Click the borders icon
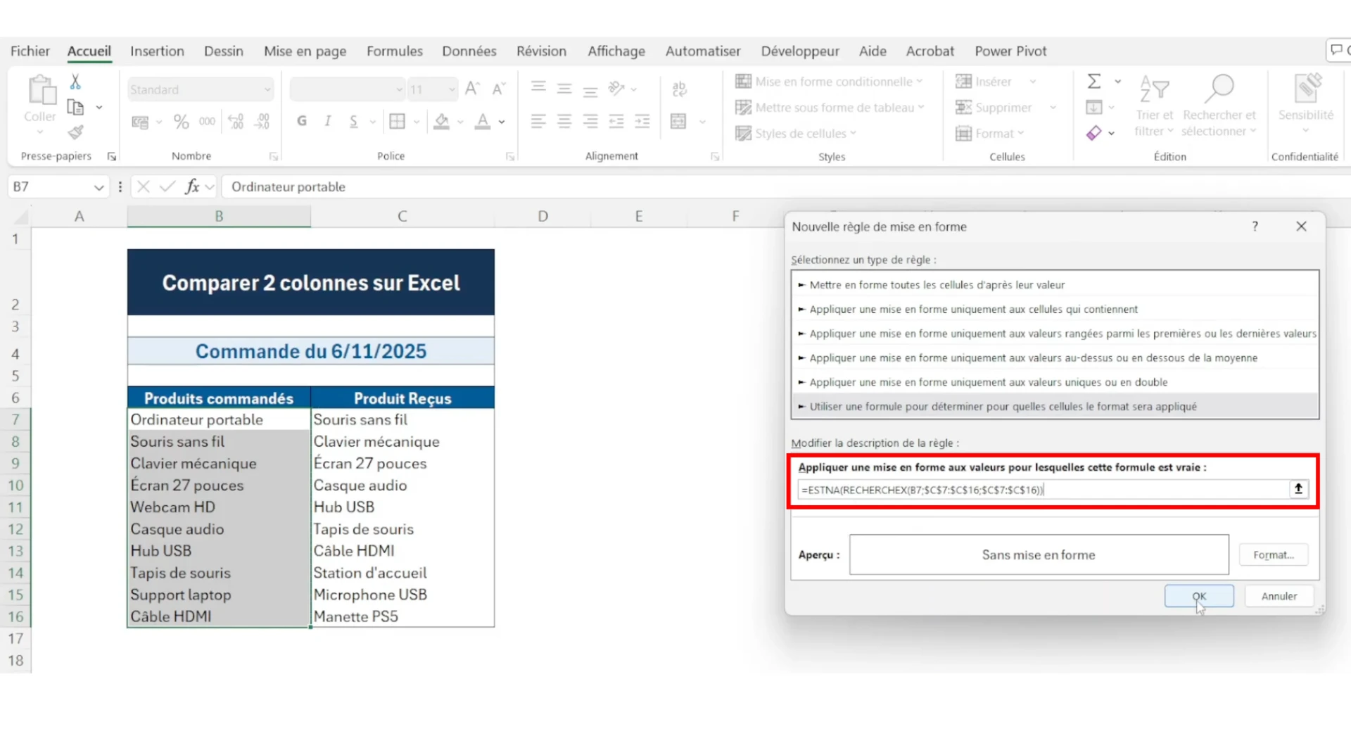 pos(397,121)
